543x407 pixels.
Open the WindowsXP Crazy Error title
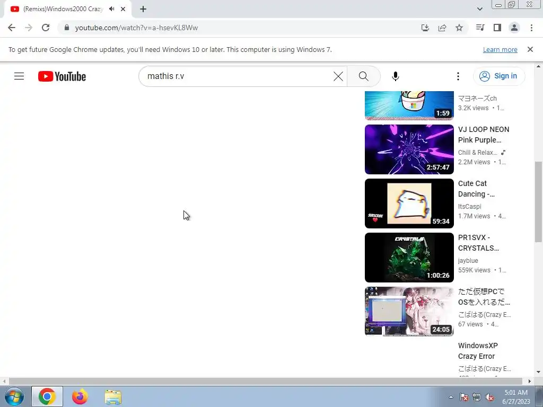[478, 351]
